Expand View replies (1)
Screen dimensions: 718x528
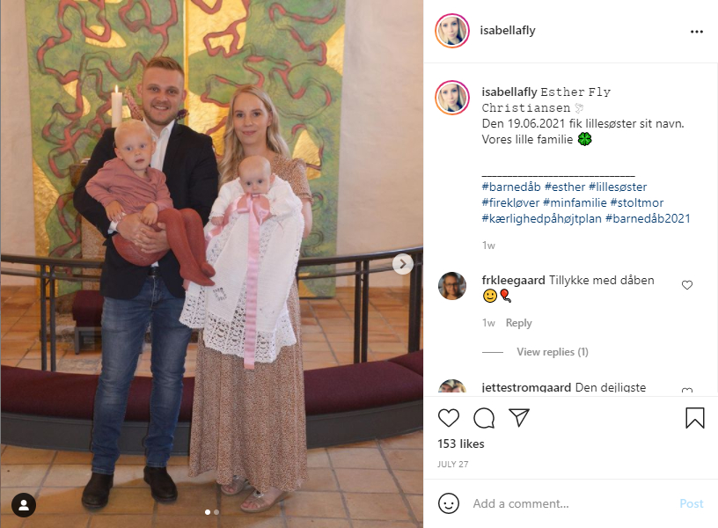[x=553, y=352]
